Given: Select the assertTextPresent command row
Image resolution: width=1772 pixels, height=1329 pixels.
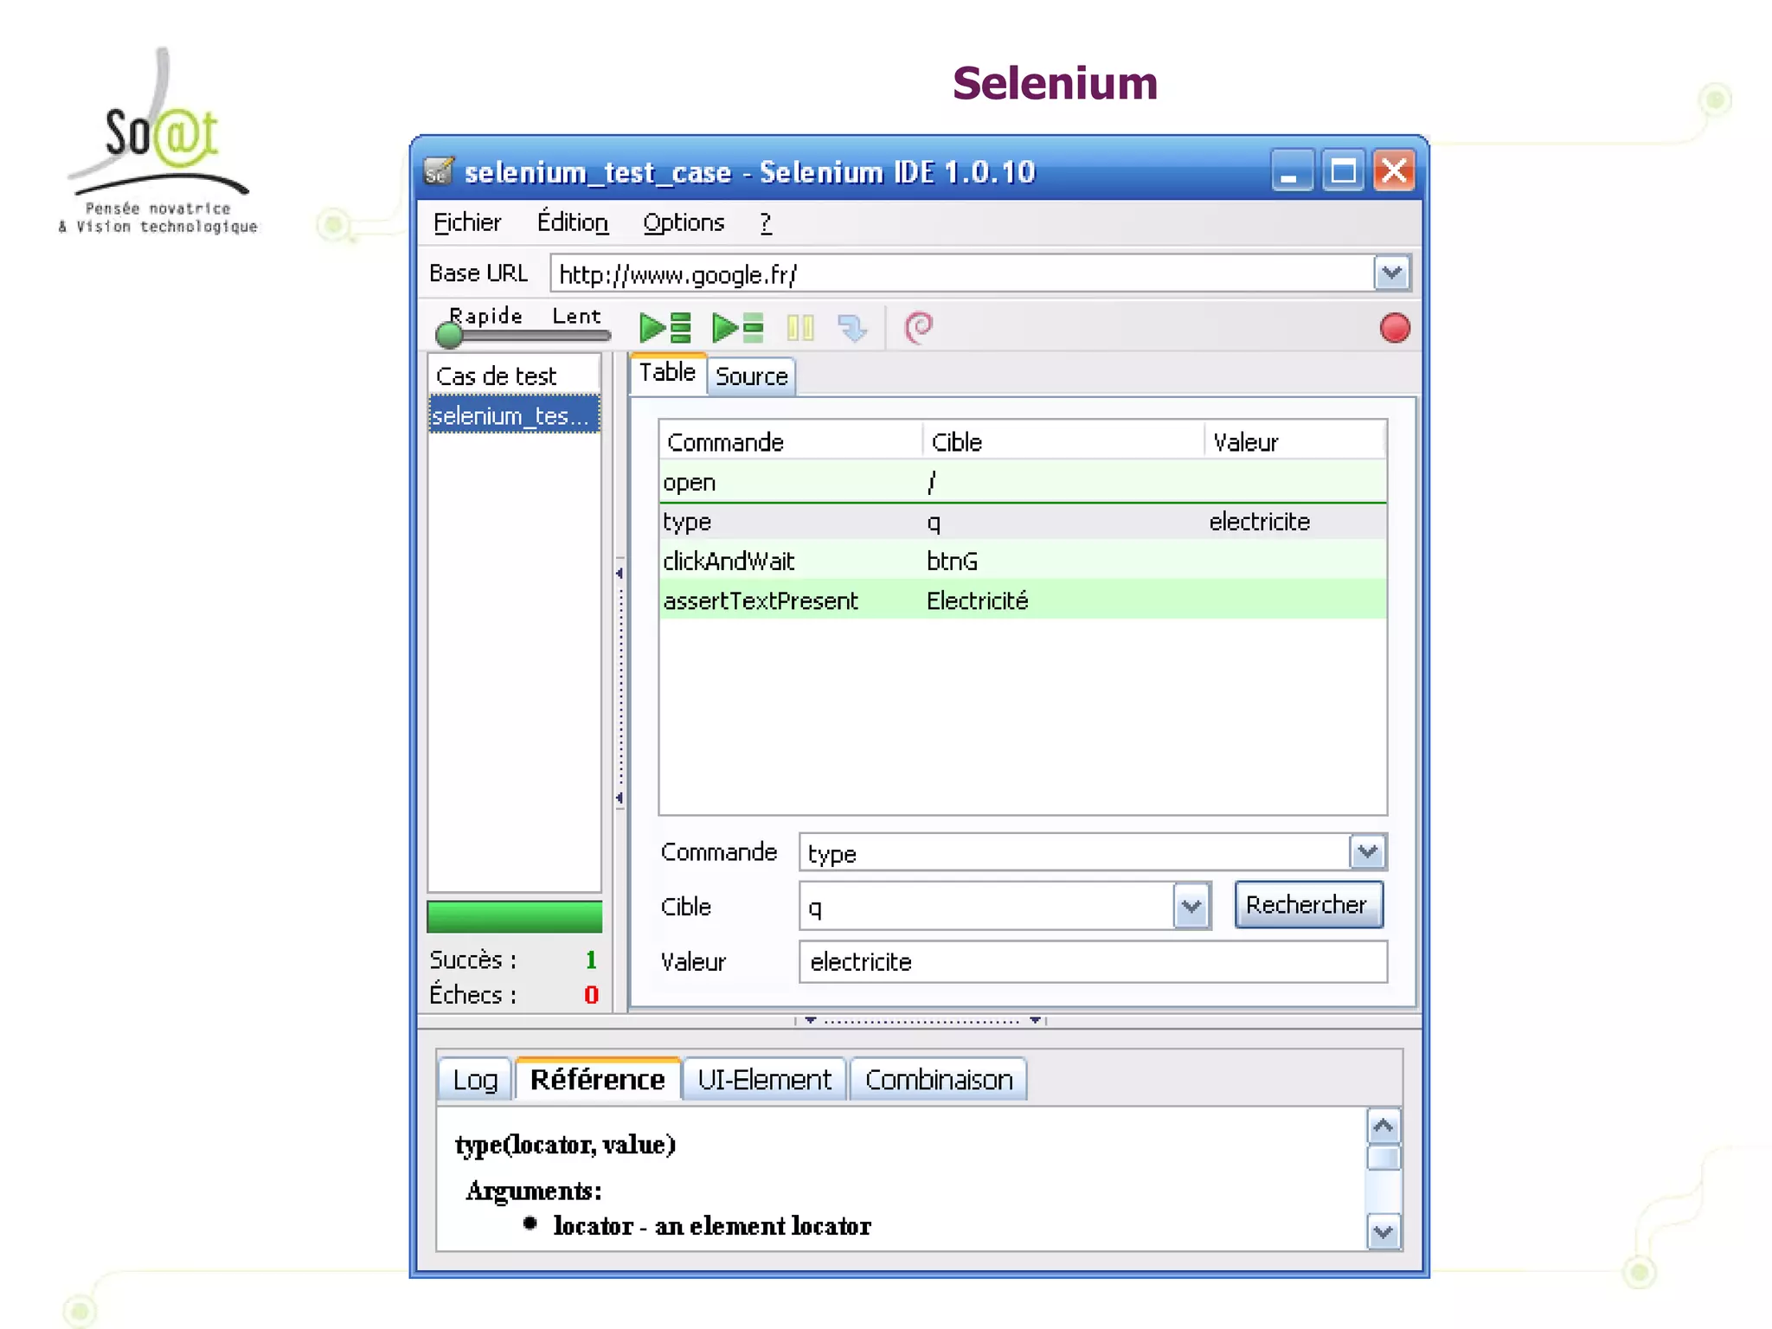Looking at the screenshot, I should coord(1022,600).
